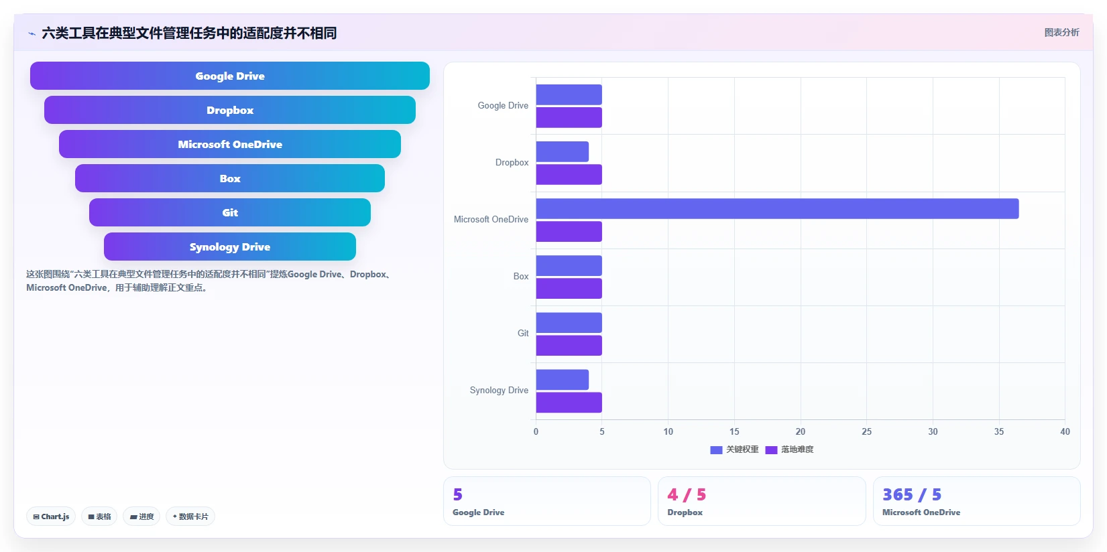The image size is (1107, 552).
Task: Click the 10 tick label on the x-axis
Action: [x=668, y=431]
